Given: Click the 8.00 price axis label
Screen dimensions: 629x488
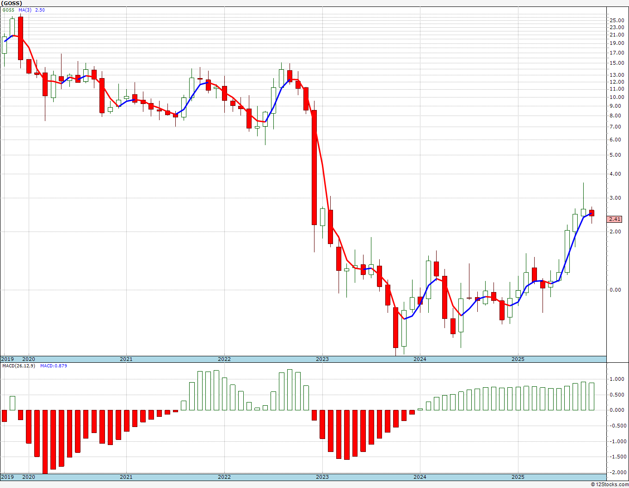Looking at the screenshot, I should [x=616, y=115].
